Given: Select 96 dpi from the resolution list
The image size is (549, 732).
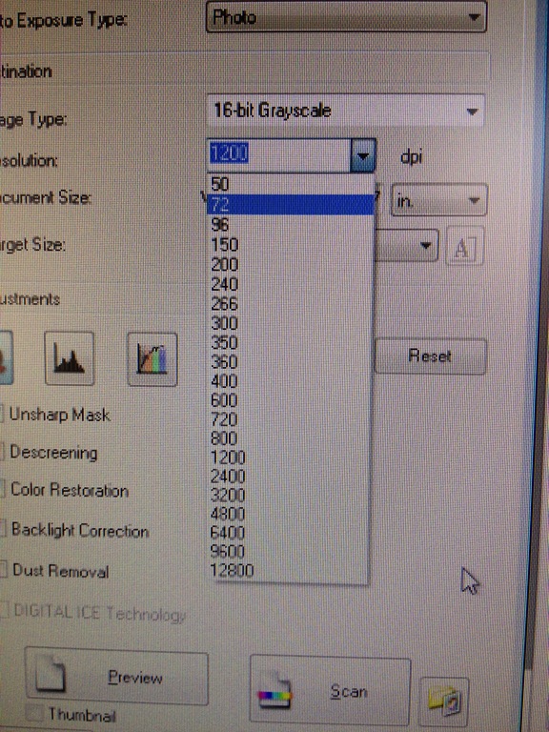Looking at the screenshot, I should [x=290, y=225].
